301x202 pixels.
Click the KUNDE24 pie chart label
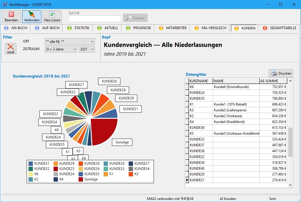53,137
